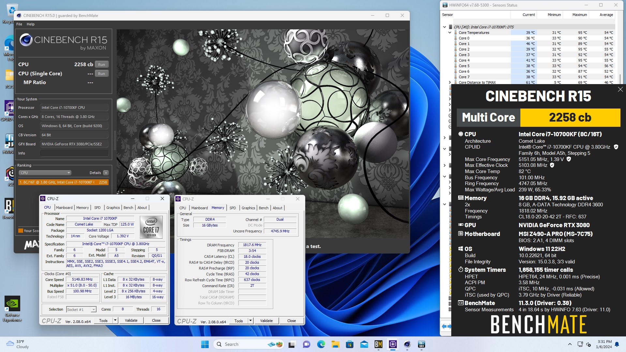Switch to CPU-Z in the taskbar
Image resolution: width=626 pixels, height=352 pixels.
tap(393, 344)
